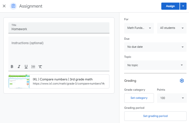Expand the No topic dropdown
This screenshot has height=123, width=189.
(155, 65)
